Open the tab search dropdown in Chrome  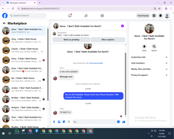(3, 3)
